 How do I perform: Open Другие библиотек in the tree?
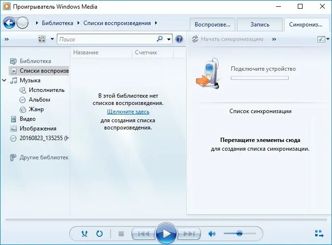click(x=44, y=157)
